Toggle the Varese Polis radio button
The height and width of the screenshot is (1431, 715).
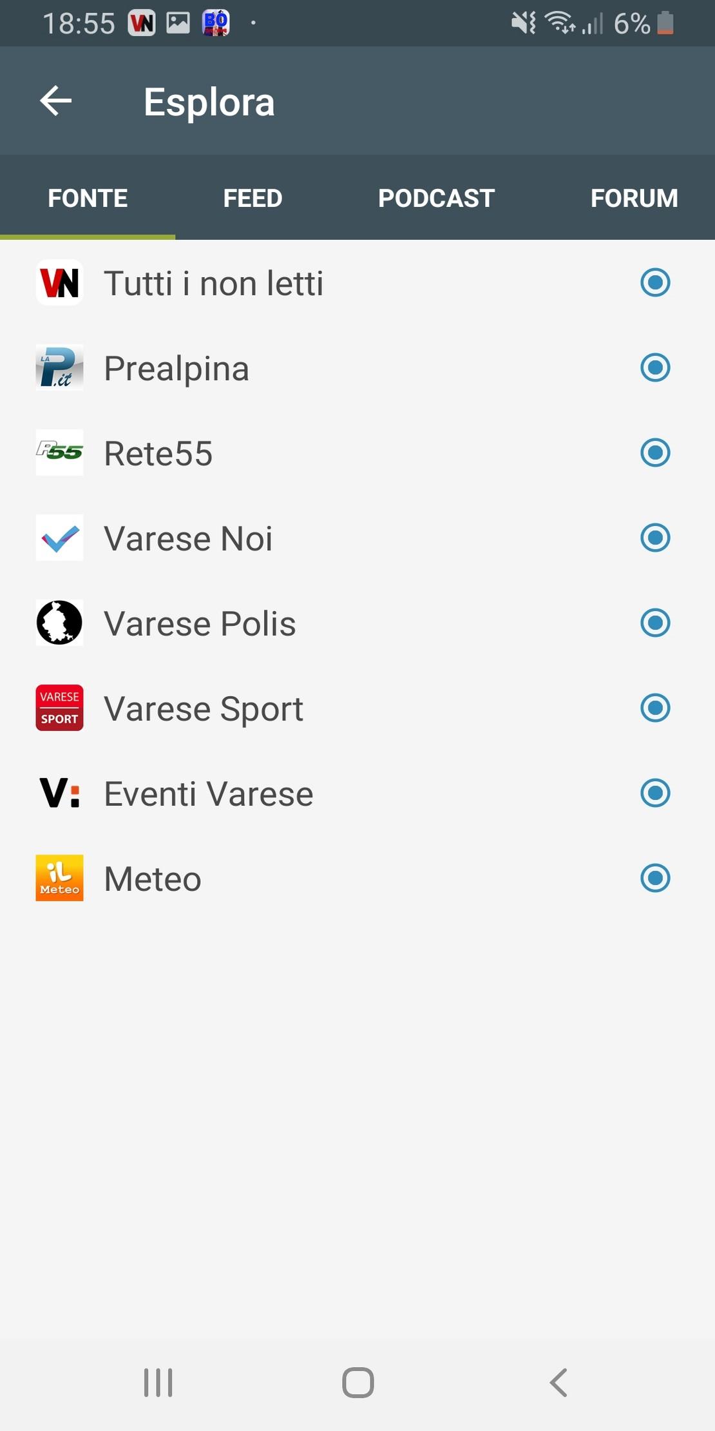pyautogui.click(x=655, y=623)
